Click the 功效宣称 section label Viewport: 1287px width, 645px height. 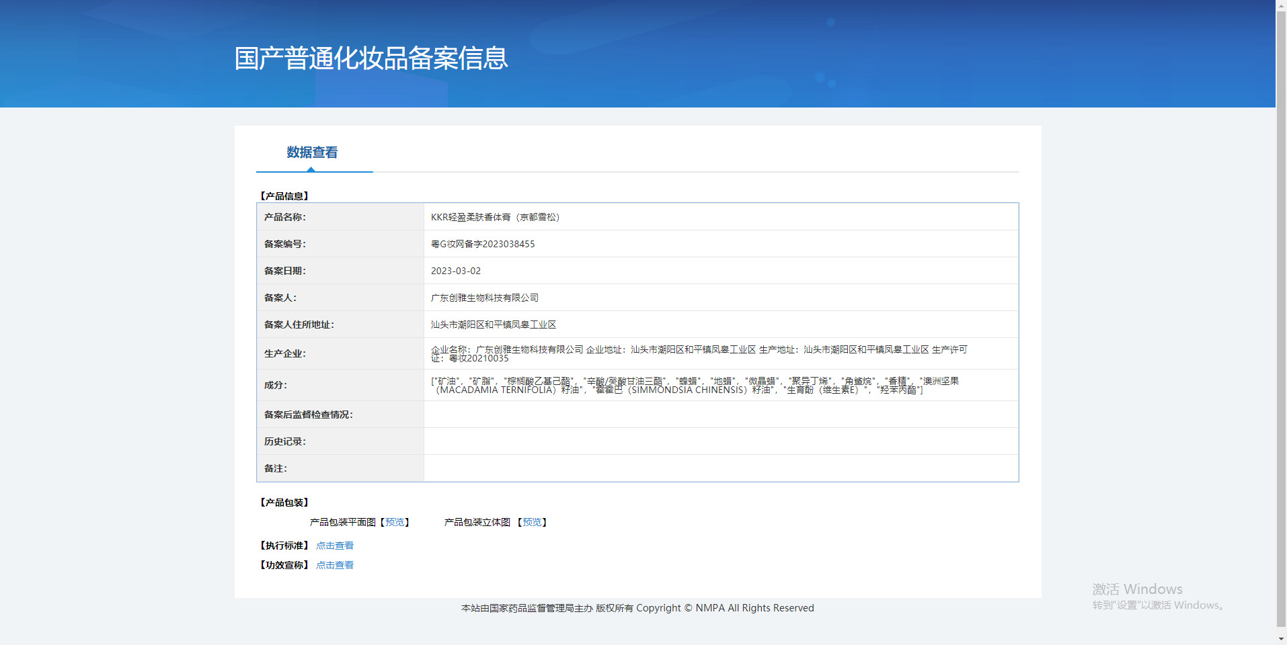284,565
